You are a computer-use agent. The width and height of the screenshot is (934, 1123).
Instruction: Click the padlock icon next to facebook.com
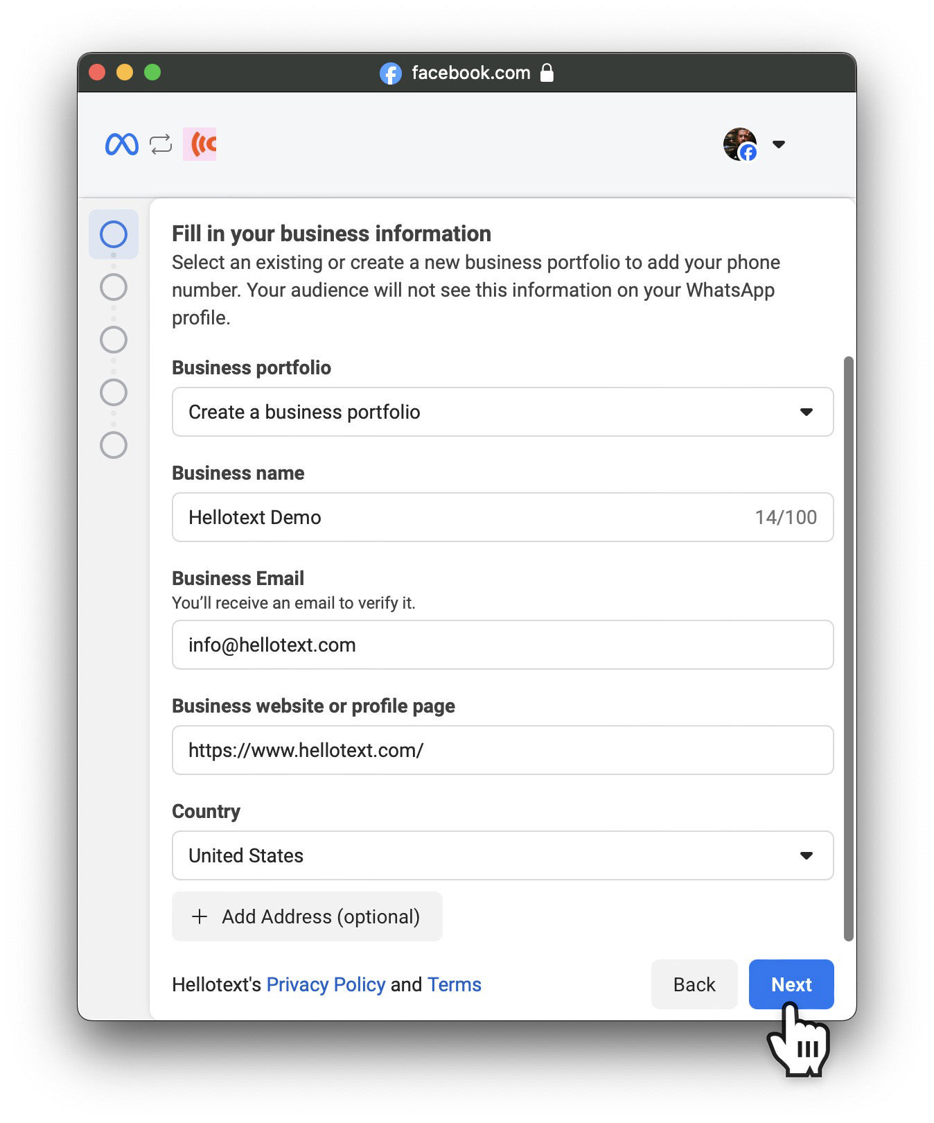[x=547, y=72]
